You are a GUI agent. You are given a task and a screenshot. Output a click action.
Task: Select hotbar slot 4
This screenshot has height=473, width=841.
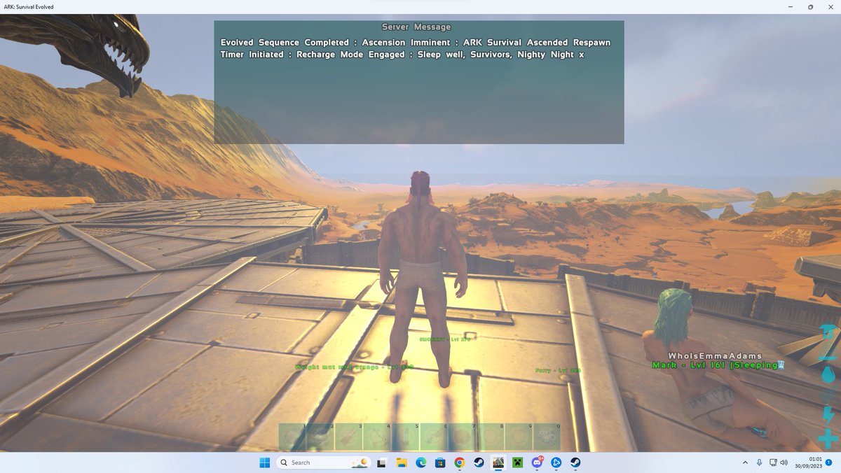point(378,437)
